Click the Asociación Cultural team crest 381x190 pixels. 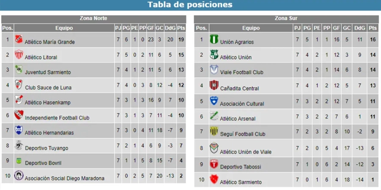[214, 101]
